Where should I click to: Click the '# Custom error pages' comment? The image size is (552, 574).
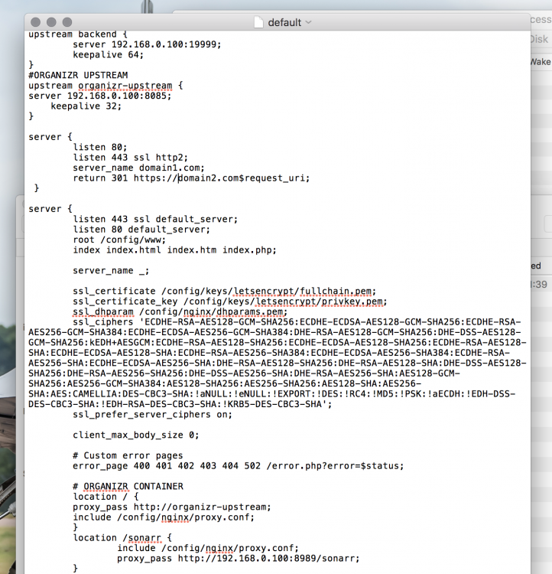128,455
